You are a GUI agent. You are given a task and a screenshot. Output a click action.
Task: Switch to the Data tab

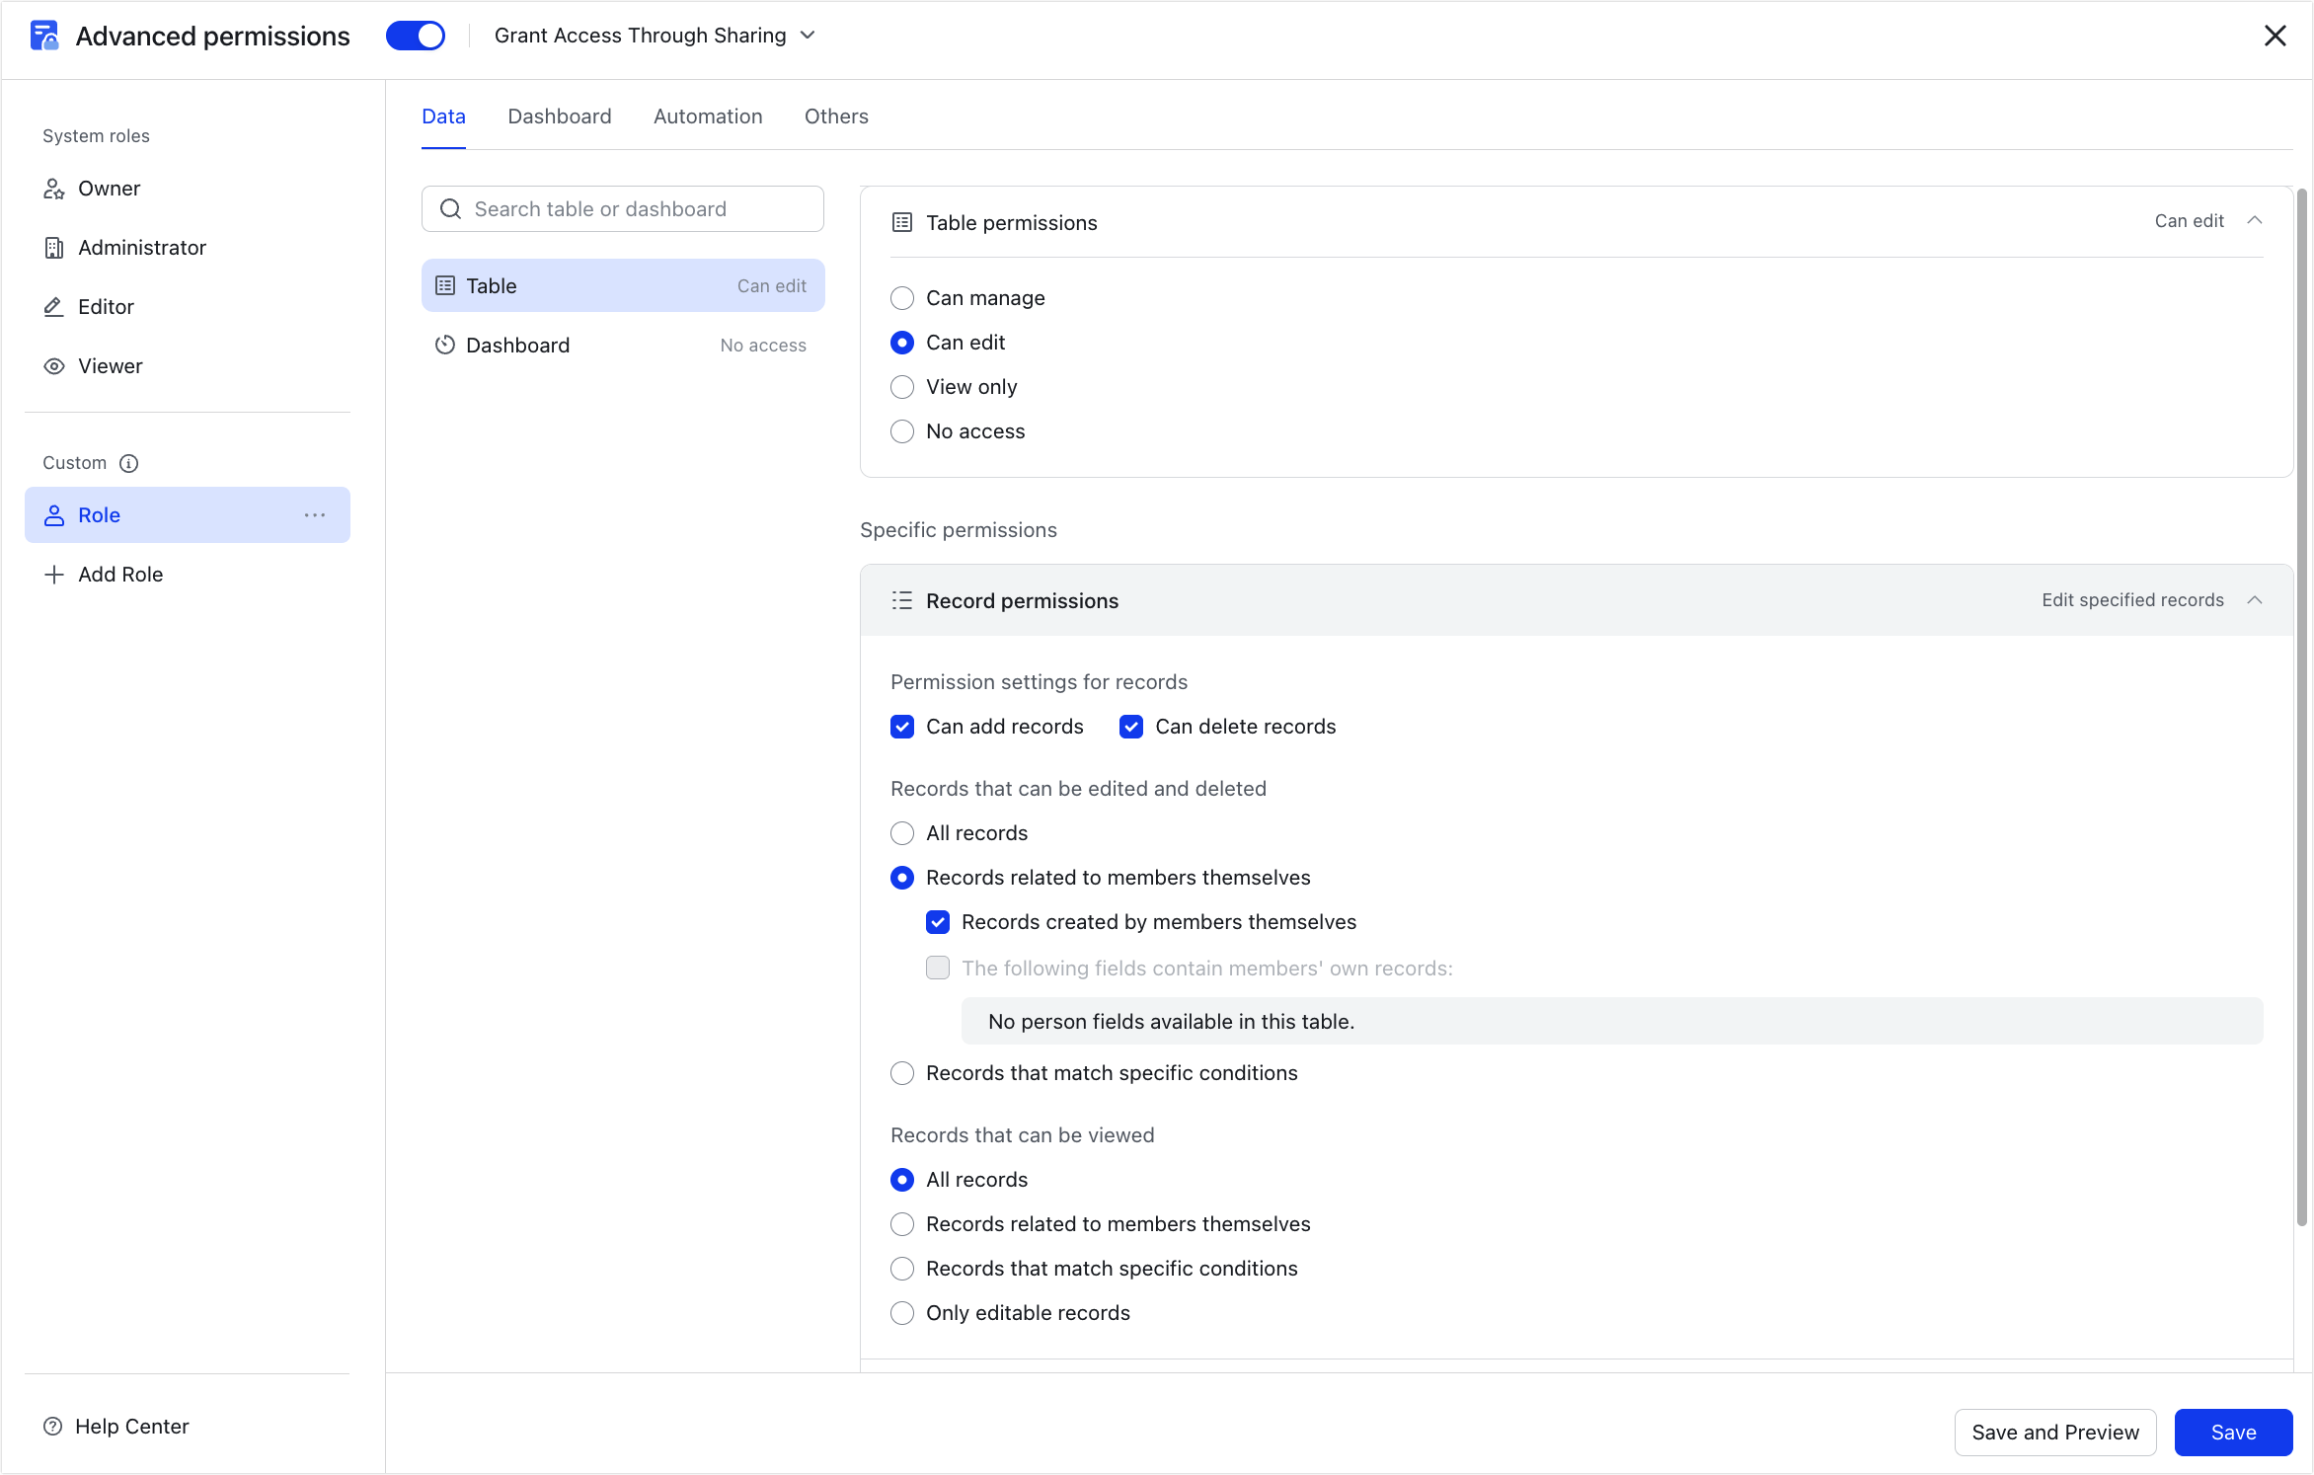(x=443, y=116)
